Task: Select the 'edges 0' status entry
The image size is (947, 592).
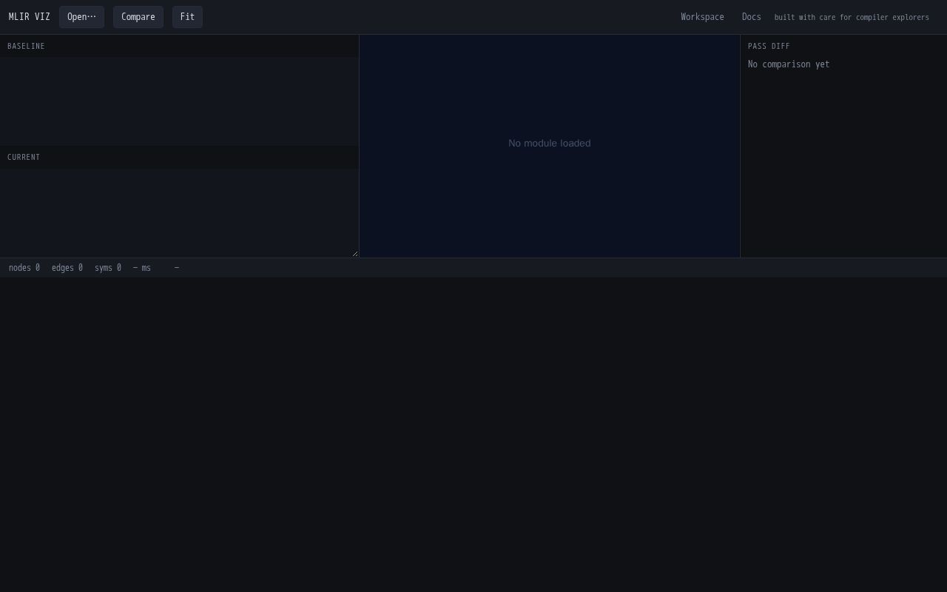Action: click(x=67, y=268)
